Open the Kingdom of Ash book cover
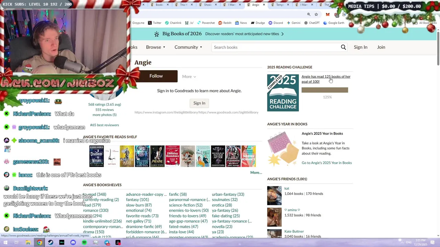 pyautogui.click(x=127, y=156)
